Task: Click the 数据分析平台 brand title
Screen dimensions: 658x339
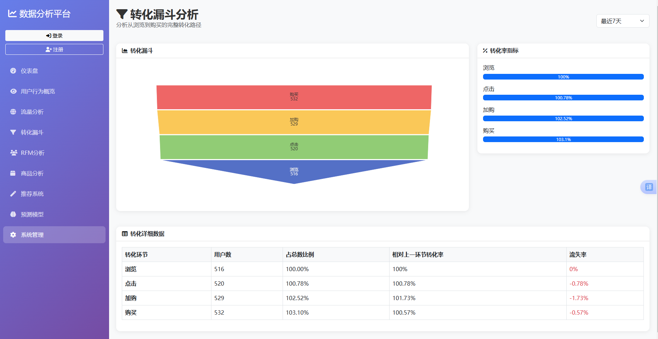Action: tap(45, 13)
